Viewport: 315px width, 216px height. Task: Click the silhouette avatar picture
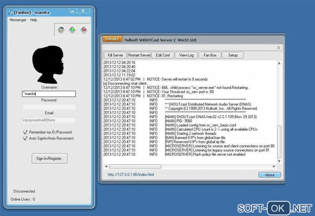pyautogui.click(x=48, y=65)
